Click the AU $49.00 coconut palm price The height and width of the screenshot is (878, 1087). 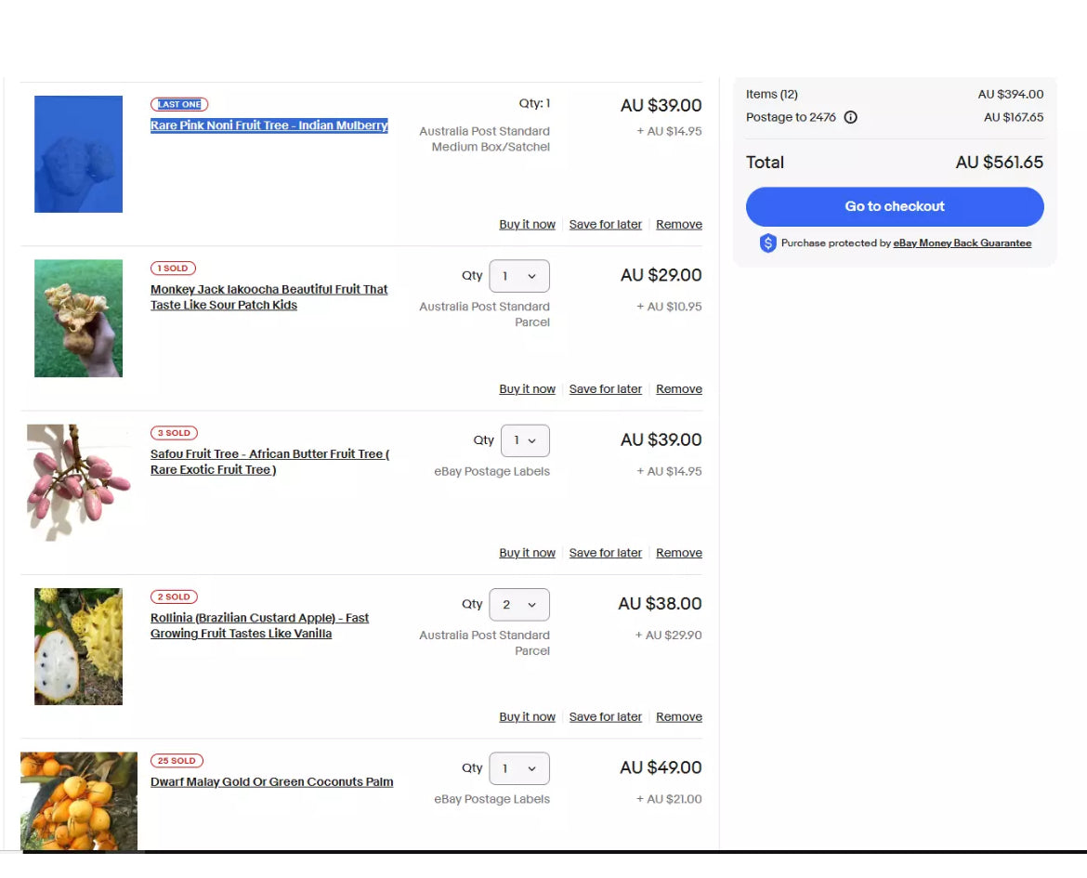[661, 767]
